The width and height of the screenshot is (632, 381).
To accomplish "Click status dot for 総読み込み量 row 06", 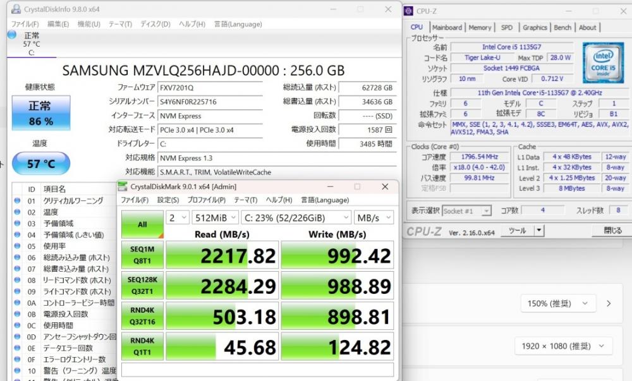I will pos(17,257).
